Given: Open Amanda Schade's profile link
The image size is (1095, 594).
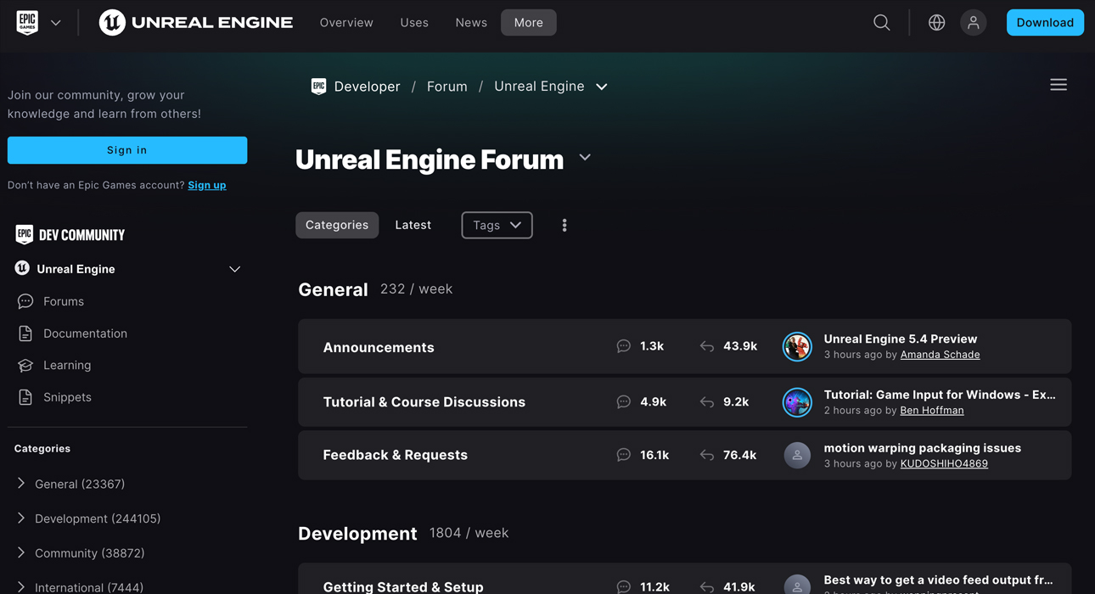Looking at the screenshot, I should [x=940, y=355].
